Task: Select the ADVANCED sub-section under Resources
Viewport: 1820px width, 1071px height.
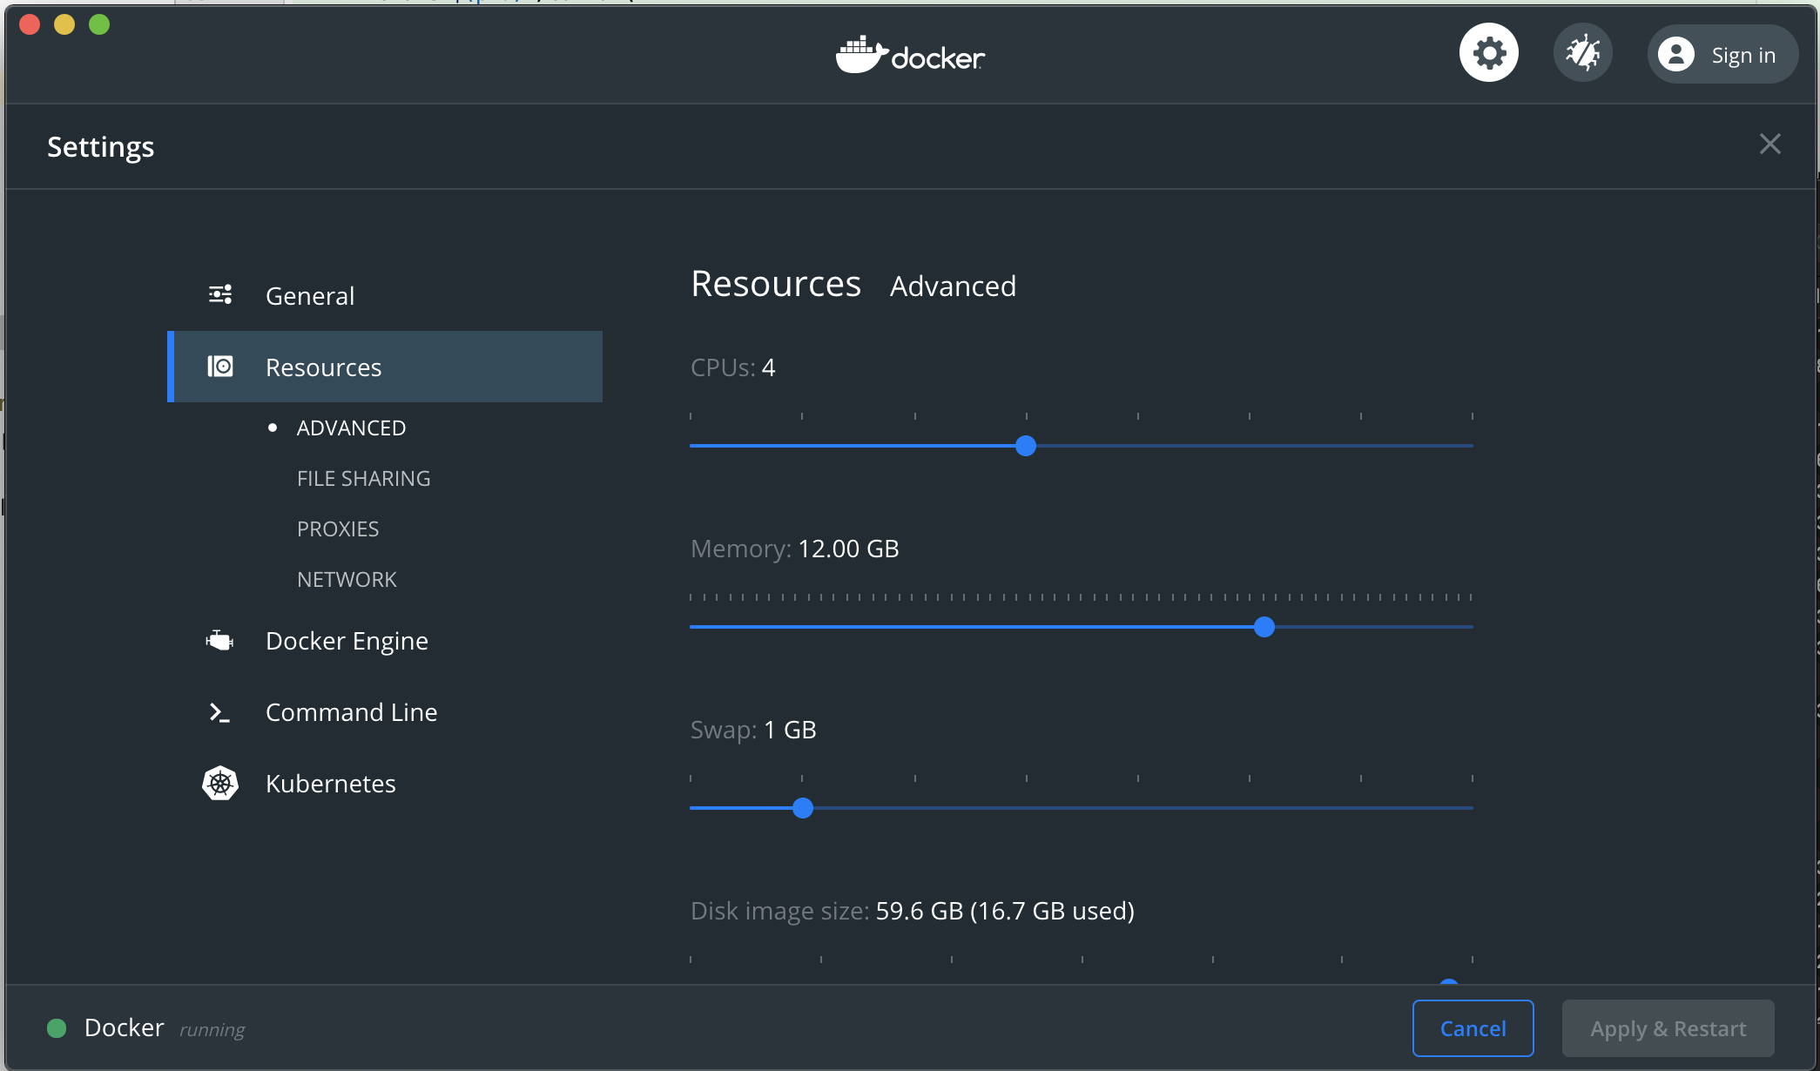Action: (x=350, y=428)
